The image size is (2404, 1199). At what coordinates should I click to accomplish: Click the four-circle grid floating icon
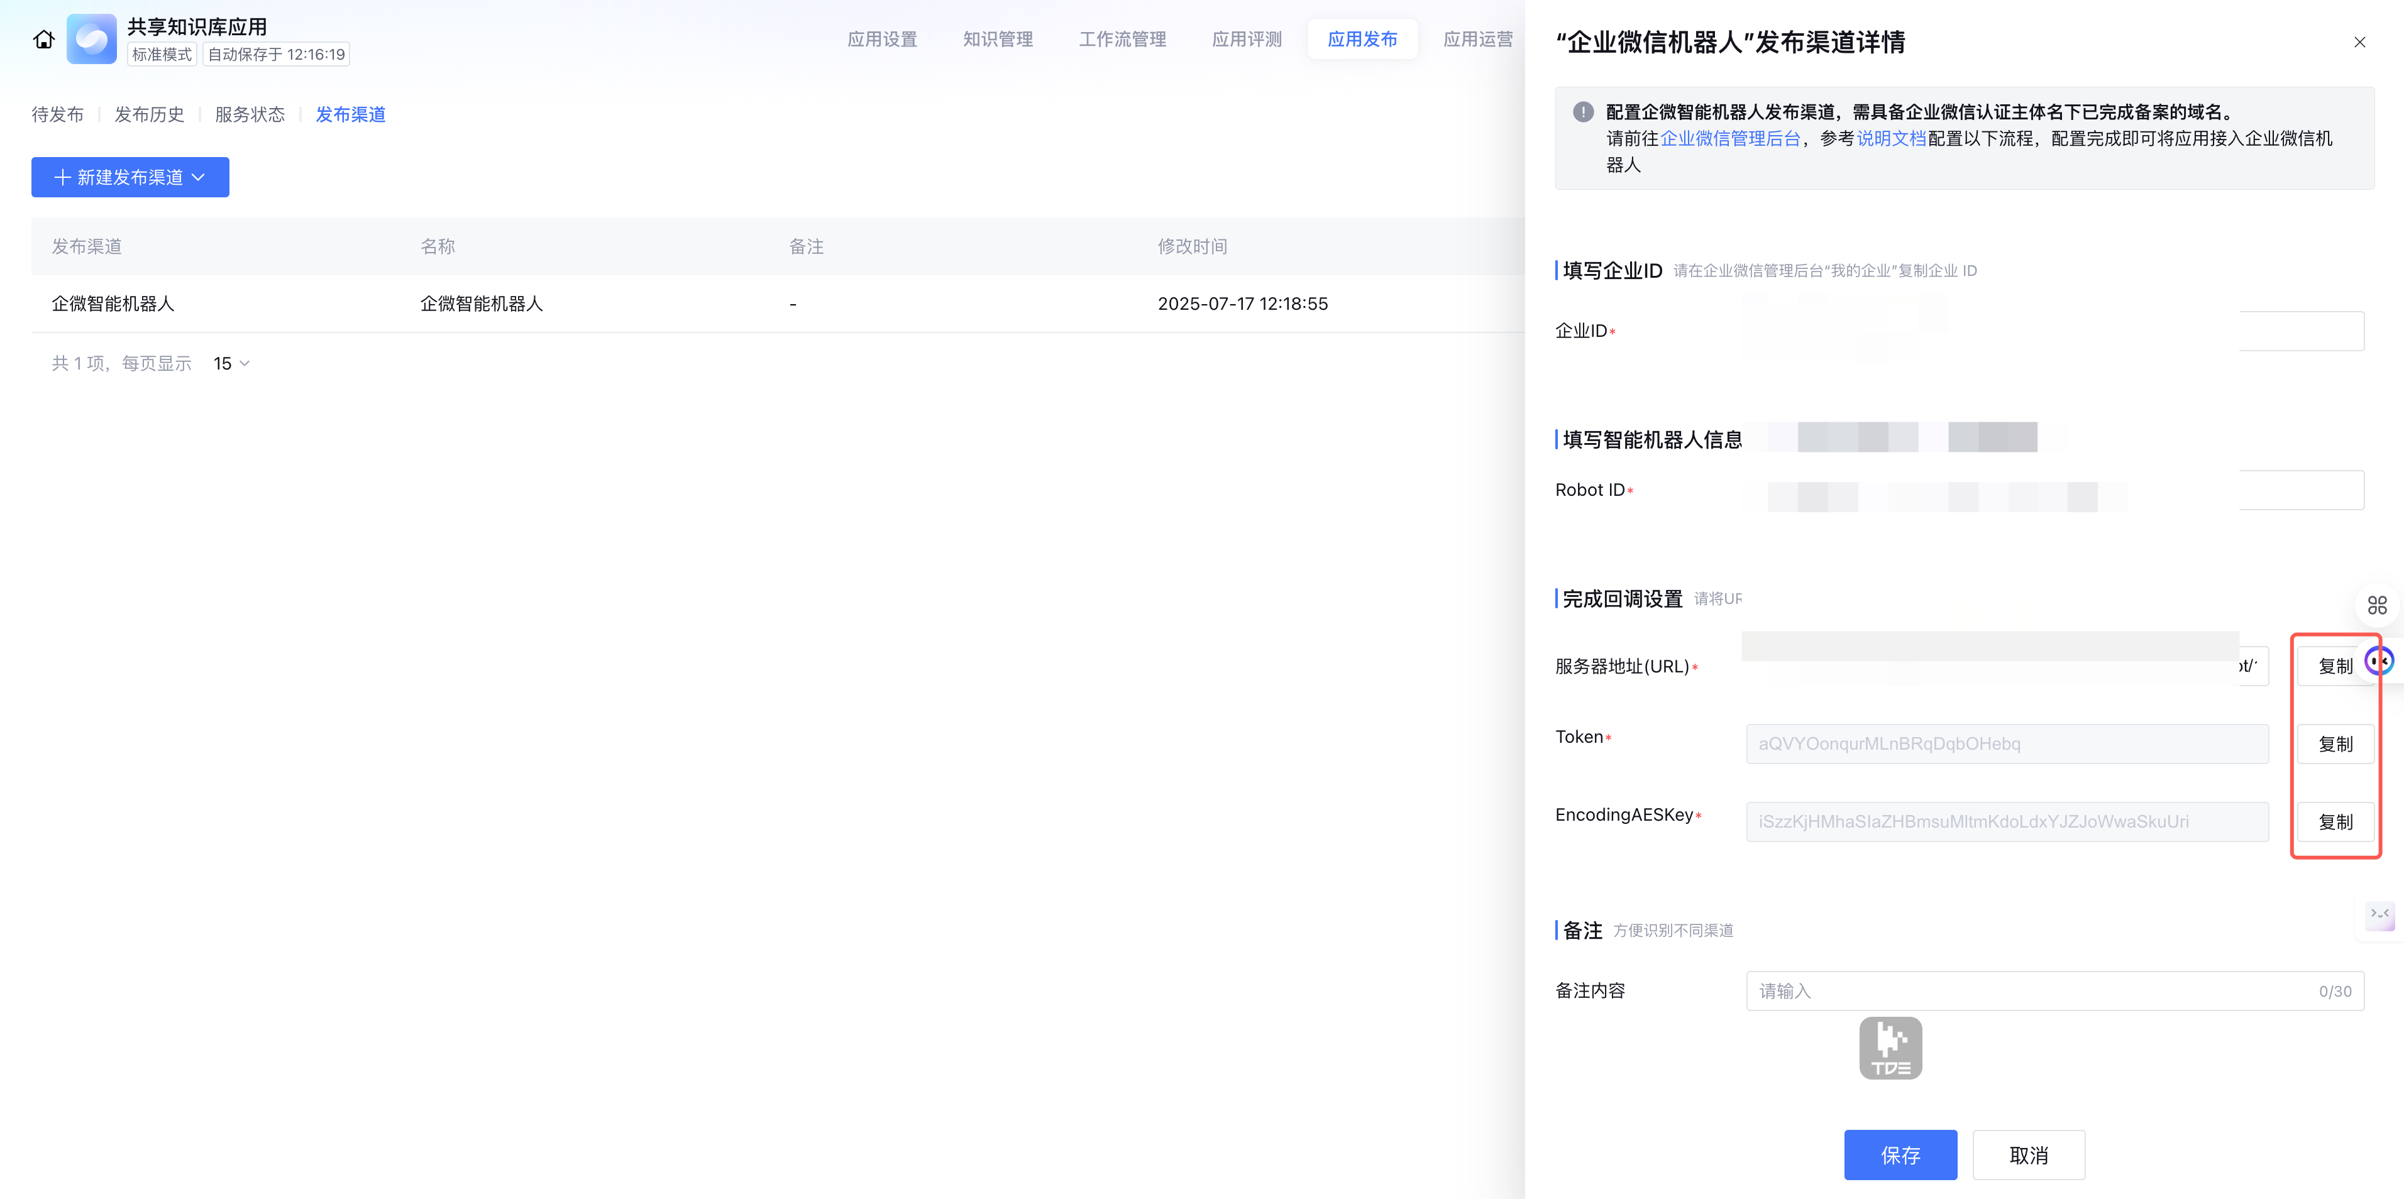coord(2377,605)
